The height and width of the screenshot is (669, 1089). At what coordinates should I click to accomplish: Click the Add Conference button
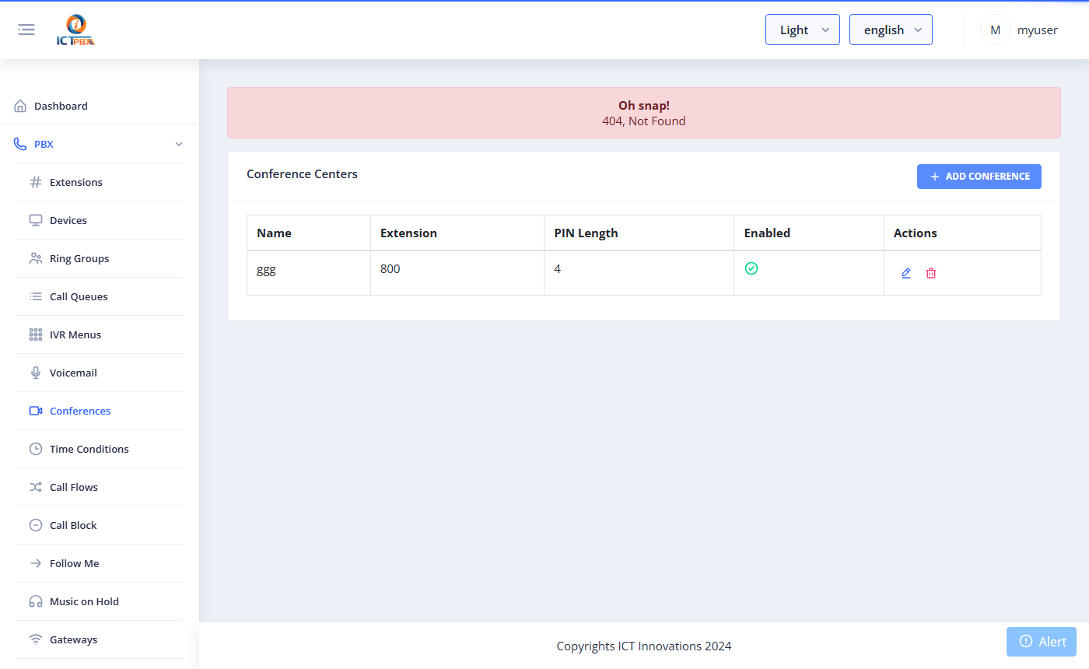click(979, 177)
